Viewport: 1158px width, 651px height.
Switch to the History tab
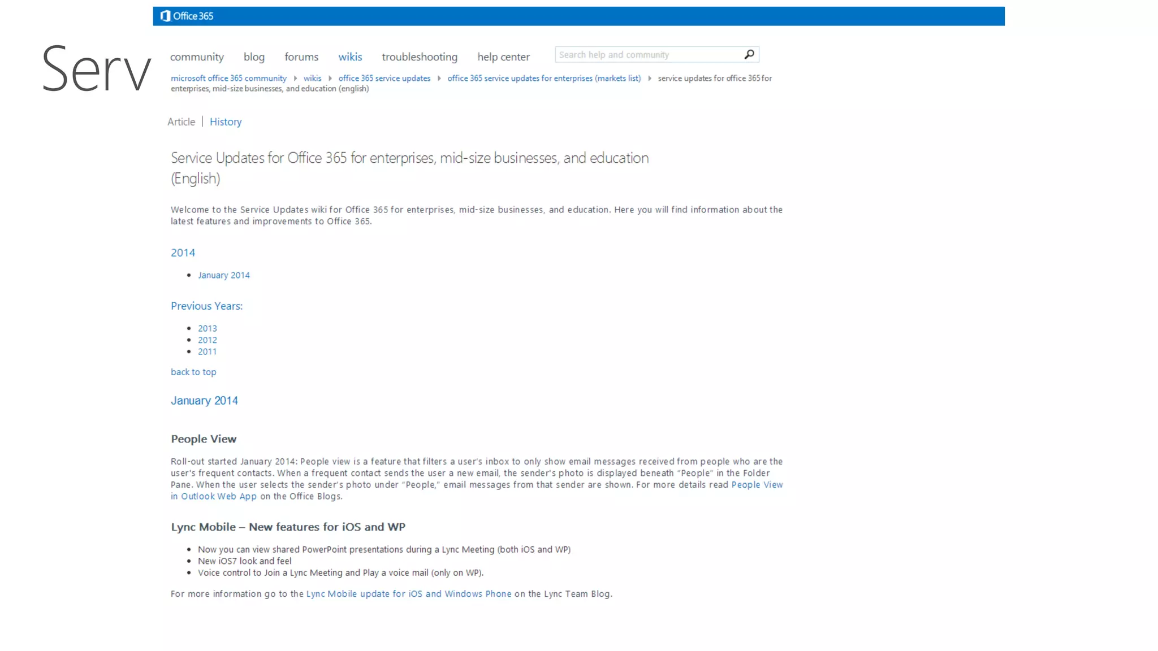(226, 121)
